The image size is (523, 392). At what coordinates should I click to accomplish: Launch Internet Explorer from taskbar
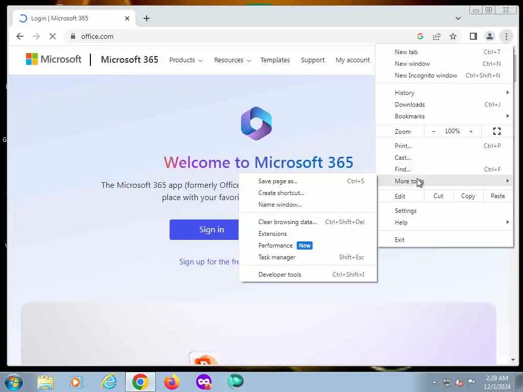[x=109, y=382]
